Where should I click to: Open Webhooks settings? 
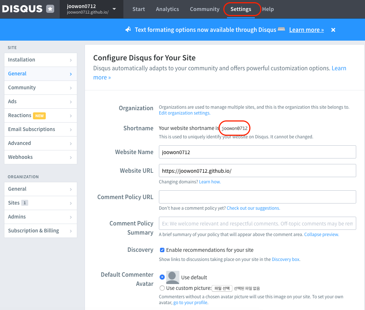click(x=41, y=157)
